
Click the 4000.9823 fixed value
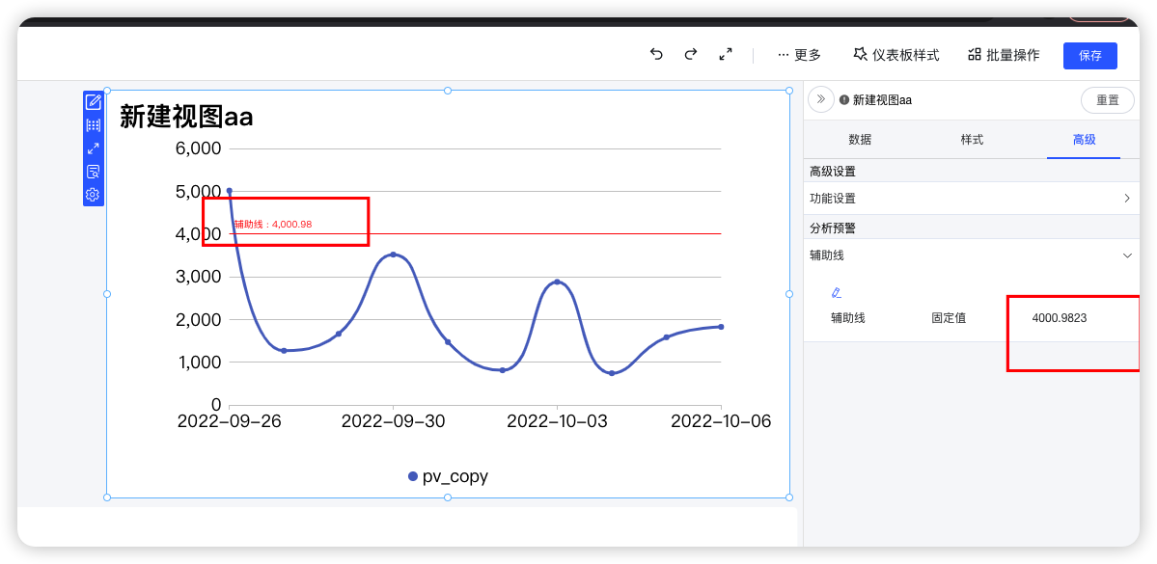[1059, 318]
